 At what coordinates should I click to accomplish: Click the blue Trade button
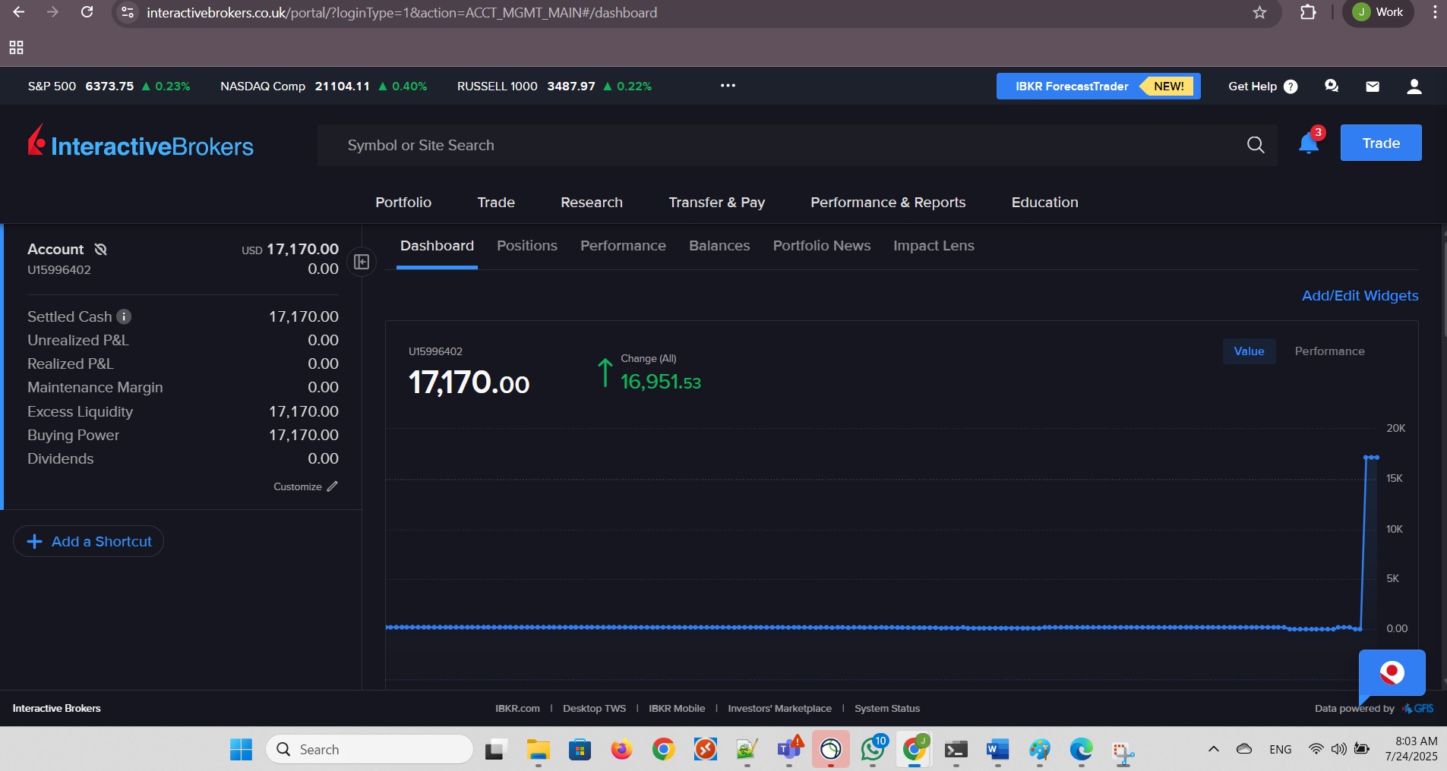point(1381,143)
